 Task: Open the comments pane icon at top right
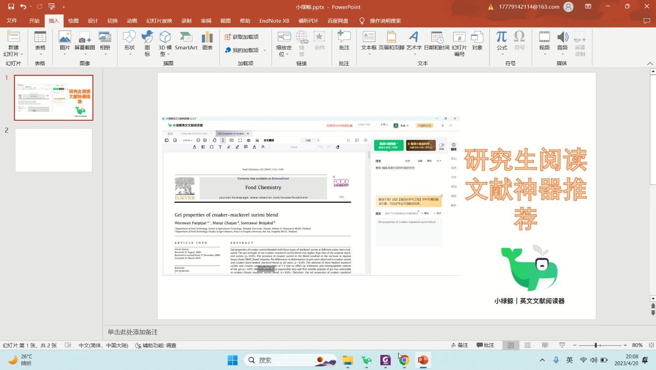[x=646, y=21]
